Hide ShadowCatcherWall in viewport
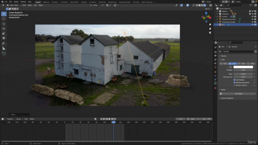This screenshot has height=145, width=258. 253,22
